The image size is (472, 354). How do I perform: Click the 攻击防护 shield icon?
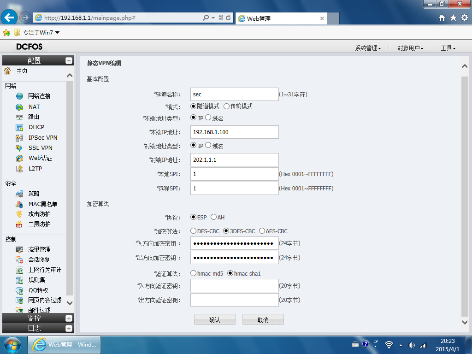(19, 214)
